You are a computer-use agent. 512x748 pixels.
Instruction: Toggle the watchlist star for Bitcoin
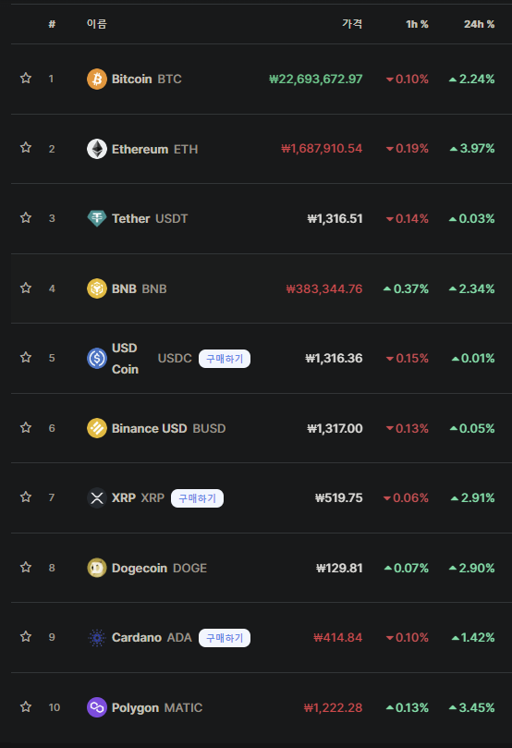pos(26,79)
